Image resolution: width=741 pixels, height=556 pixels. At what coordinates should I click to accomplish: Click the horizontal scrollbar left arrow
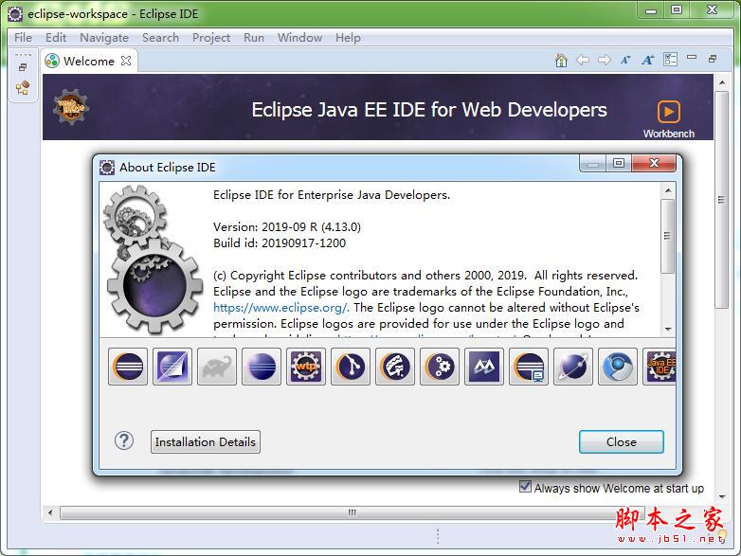point(50,512)
